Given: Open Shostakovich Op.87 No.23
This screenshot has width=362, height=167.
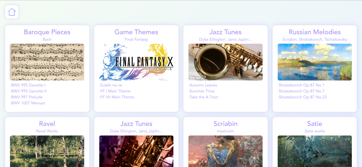Looking at the screenshot, I should tap(302, 97).
